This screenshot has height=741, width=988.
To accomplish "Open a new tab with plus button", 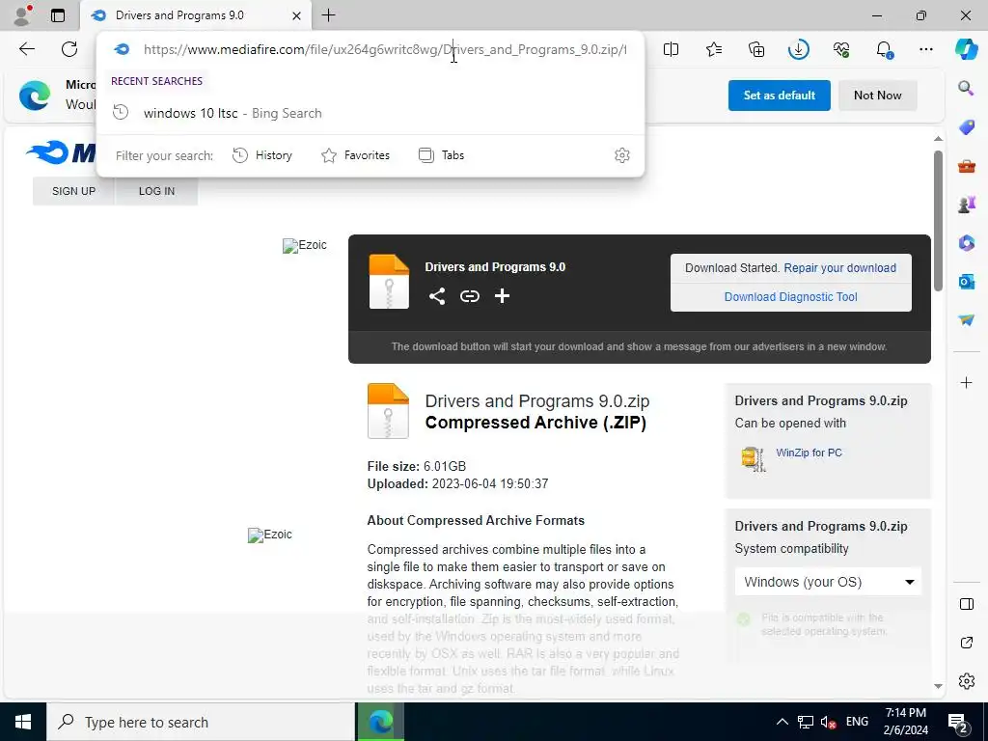I will [328, 15].
